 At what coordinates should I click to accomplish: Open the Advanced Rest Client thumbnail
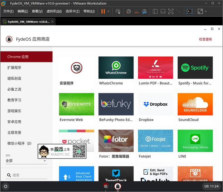77,174
